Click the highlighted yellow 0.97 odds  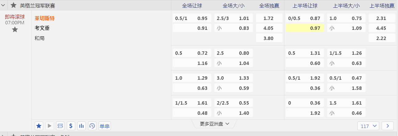coord(305,28)
